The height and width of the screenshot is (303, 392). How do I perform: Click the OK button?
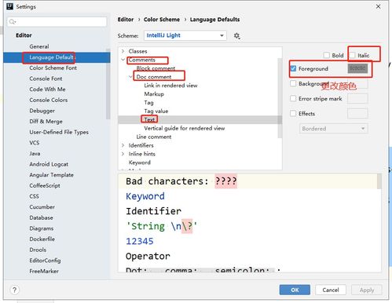point(295,290)
